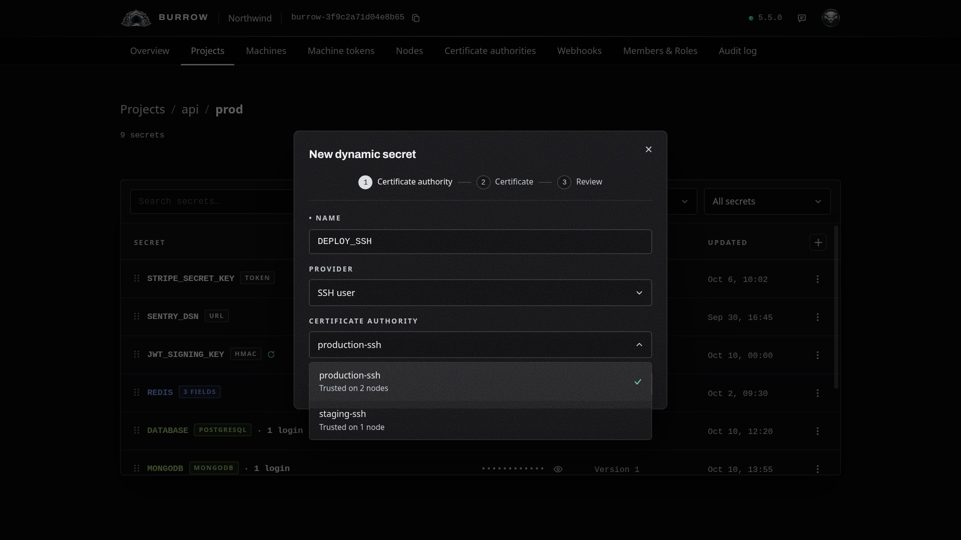Jump to step 2 Certificate

pos(505,182)
